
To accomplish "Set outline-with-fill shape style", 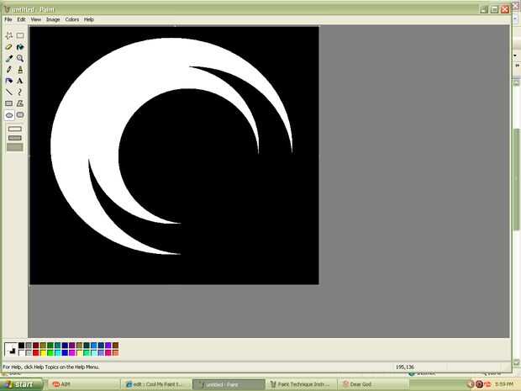I will point(15,138).
